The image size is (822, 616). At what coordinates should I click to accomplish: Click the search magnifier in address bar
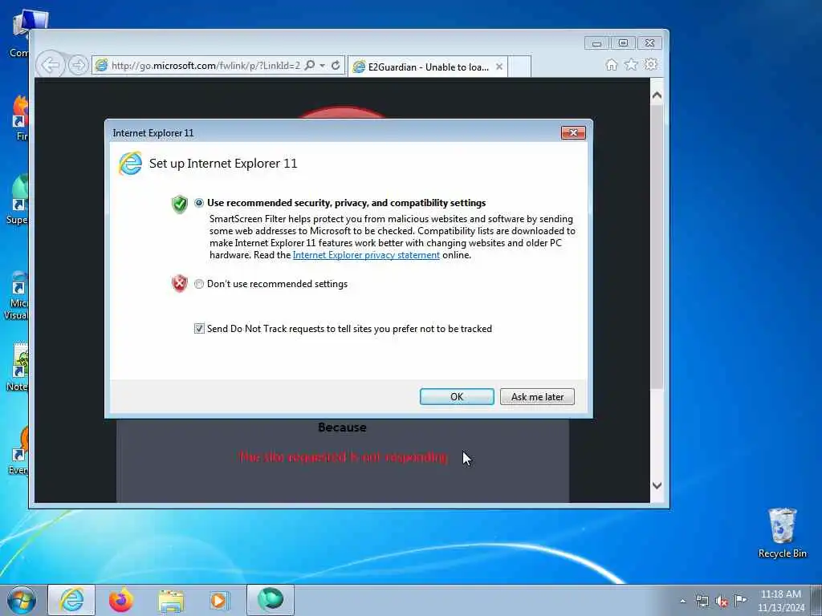point(310,65)
